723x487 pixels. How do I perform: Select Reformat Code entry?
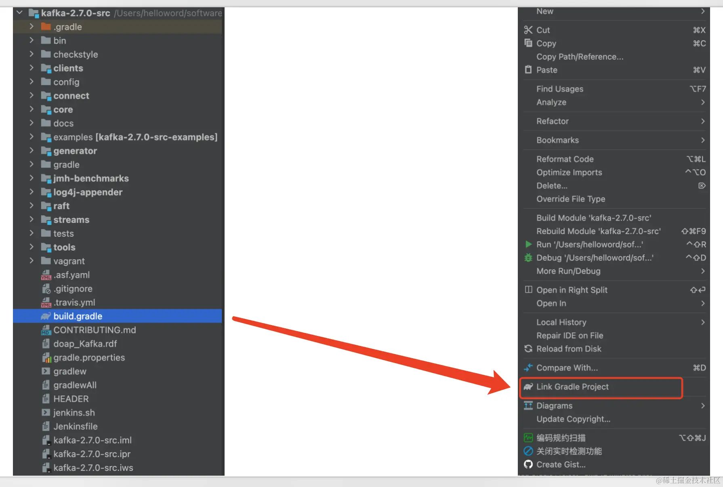pos(614,159)
